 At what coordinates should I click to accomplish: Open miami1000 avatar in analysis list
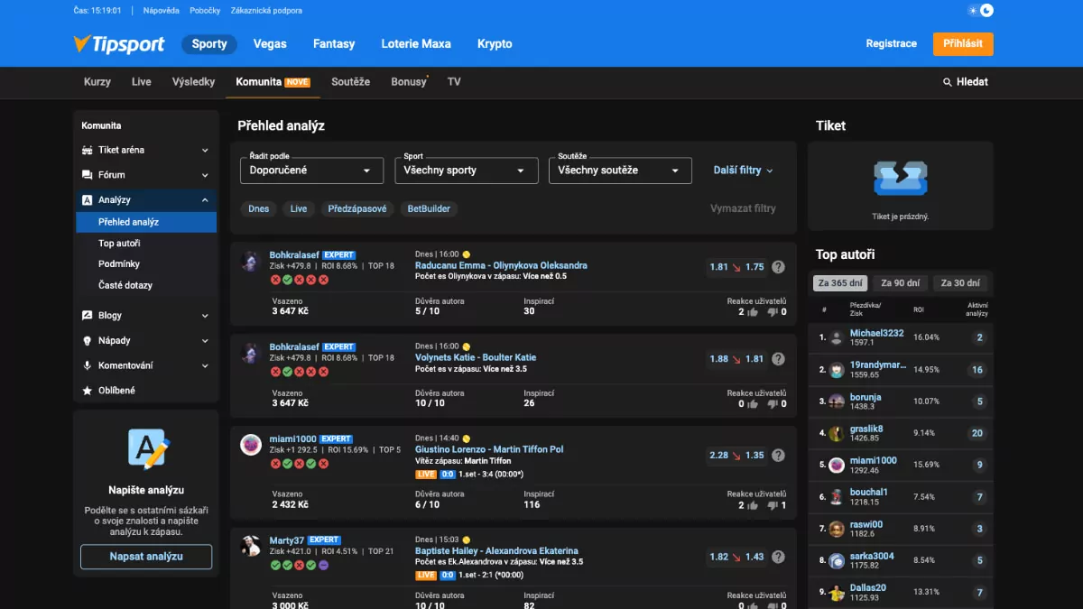pos(251,445)
